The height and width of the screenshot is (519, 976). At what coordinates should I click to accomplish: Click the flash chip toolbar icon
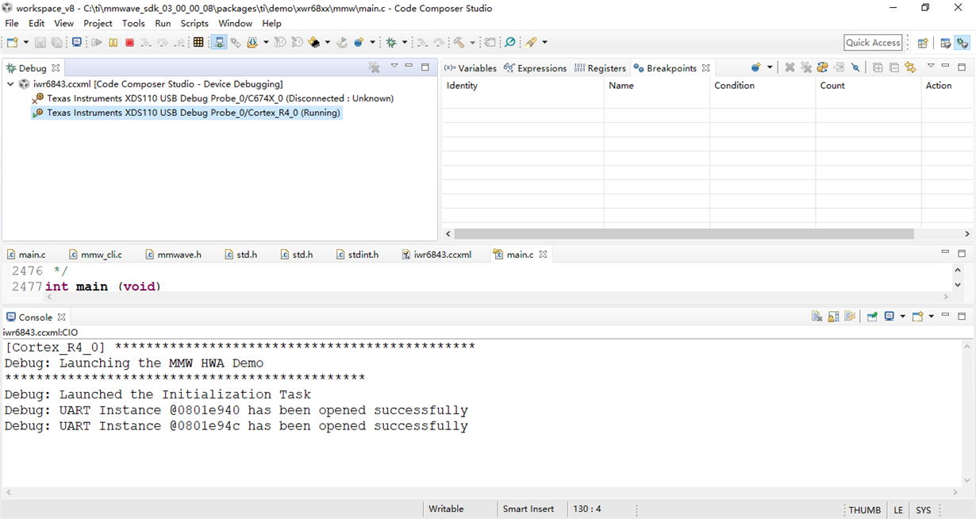(x=315, y=43)
